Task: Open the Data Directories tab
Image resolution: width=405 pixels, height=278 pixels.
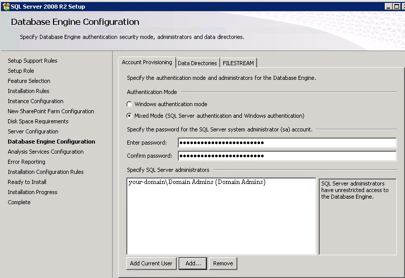Action: point(197,63)
